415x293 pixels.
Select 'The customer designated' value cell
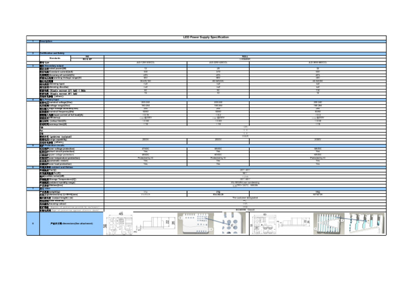click(245, 198)
